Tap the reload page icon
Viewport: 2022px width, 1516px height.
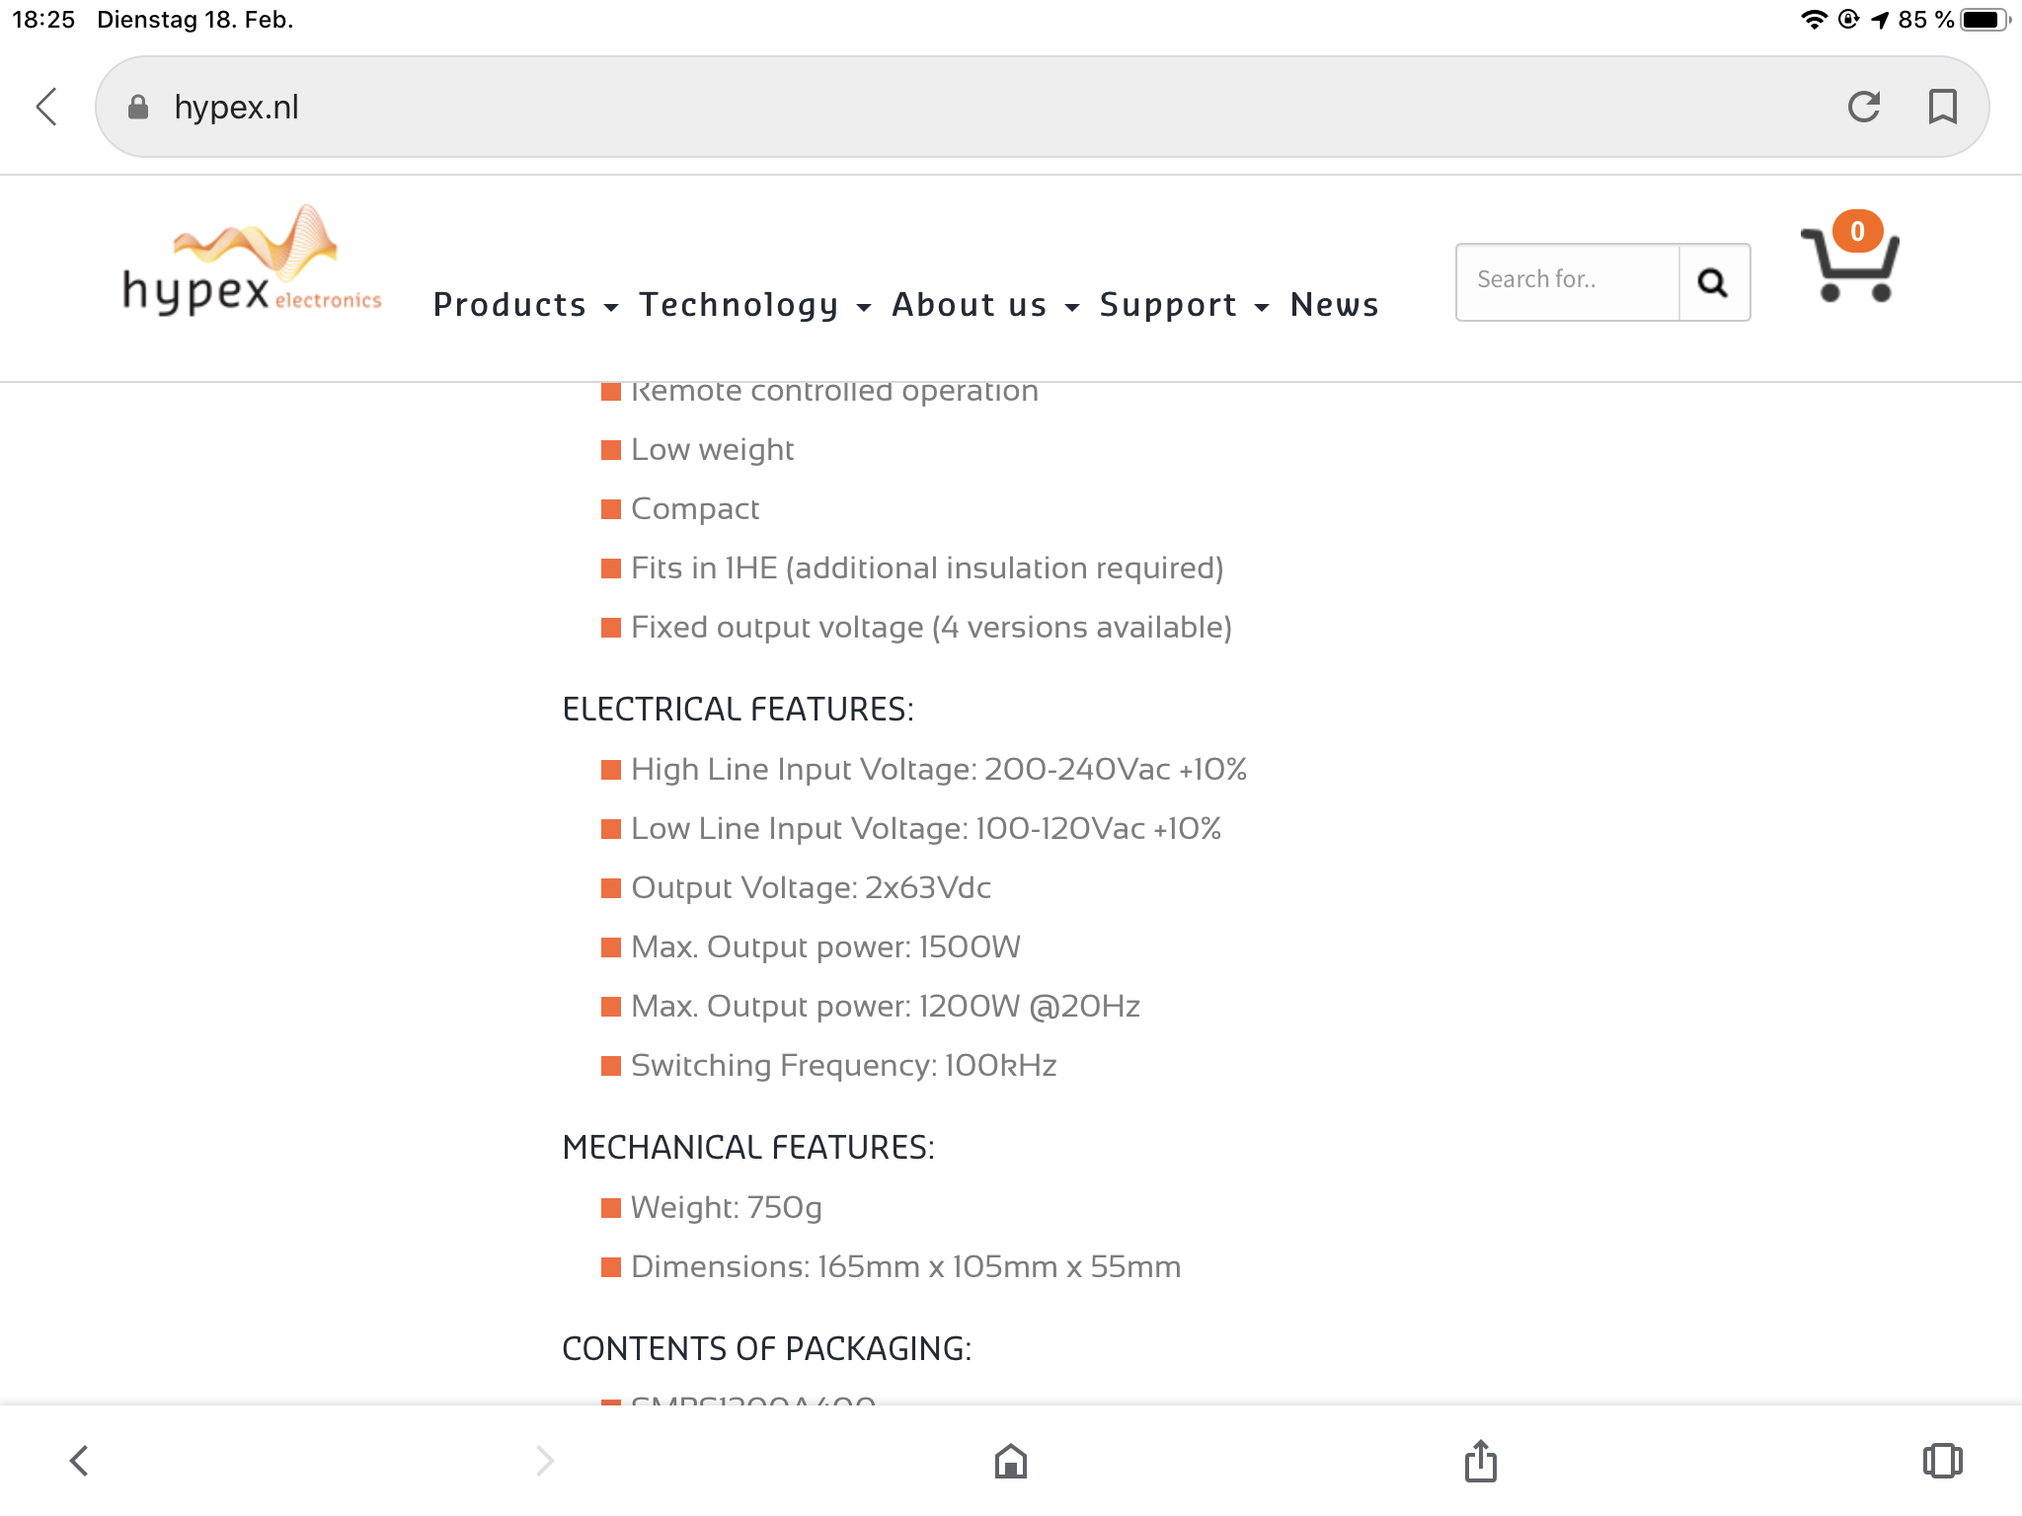coord(1863,107)
